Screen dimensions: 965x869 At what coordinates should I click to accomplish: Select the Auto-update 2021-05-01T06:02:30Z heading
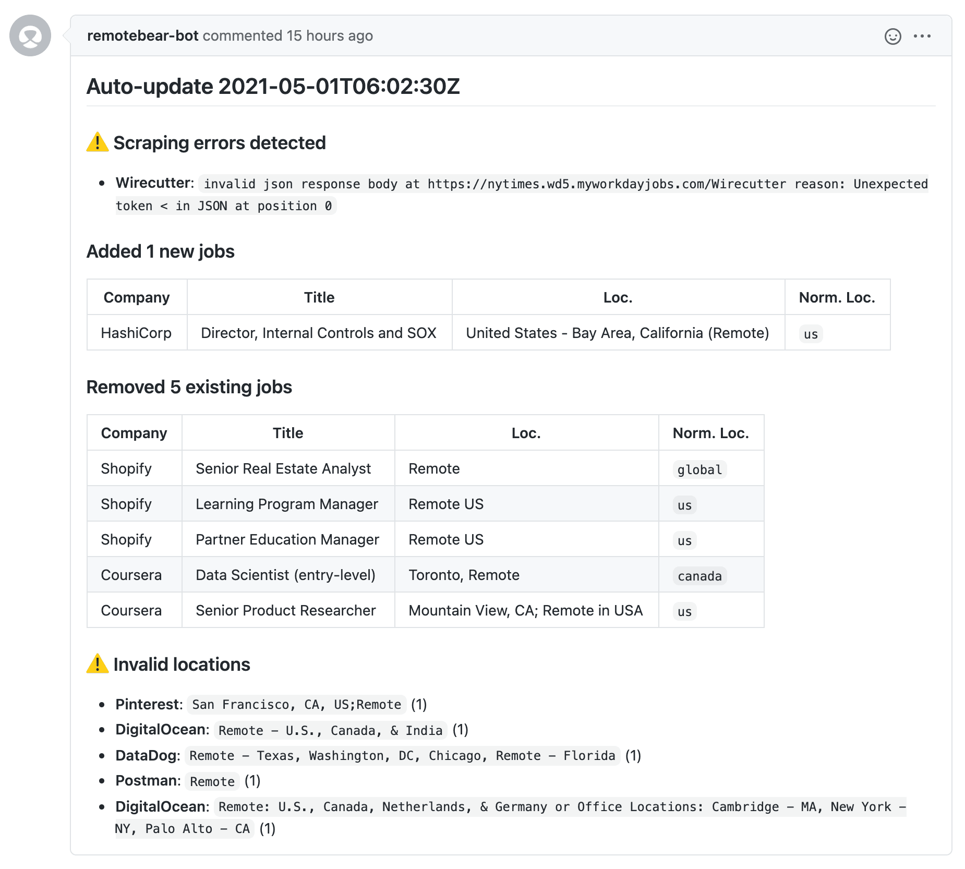273,87
